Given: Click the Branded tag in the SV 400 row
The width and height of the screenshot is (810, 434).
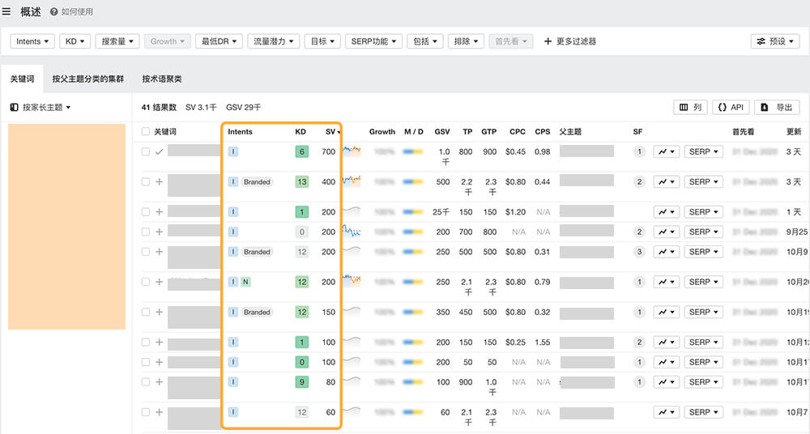Looking at the screenshot, I should [257, 182].
